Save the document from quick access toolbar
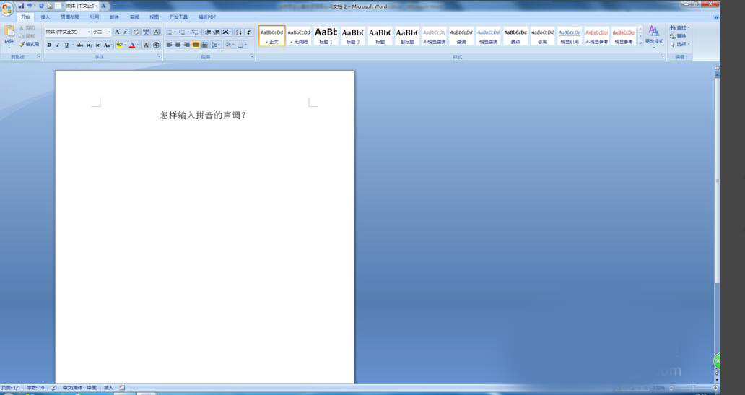This screenshot has height=395, width=745. 21,6
